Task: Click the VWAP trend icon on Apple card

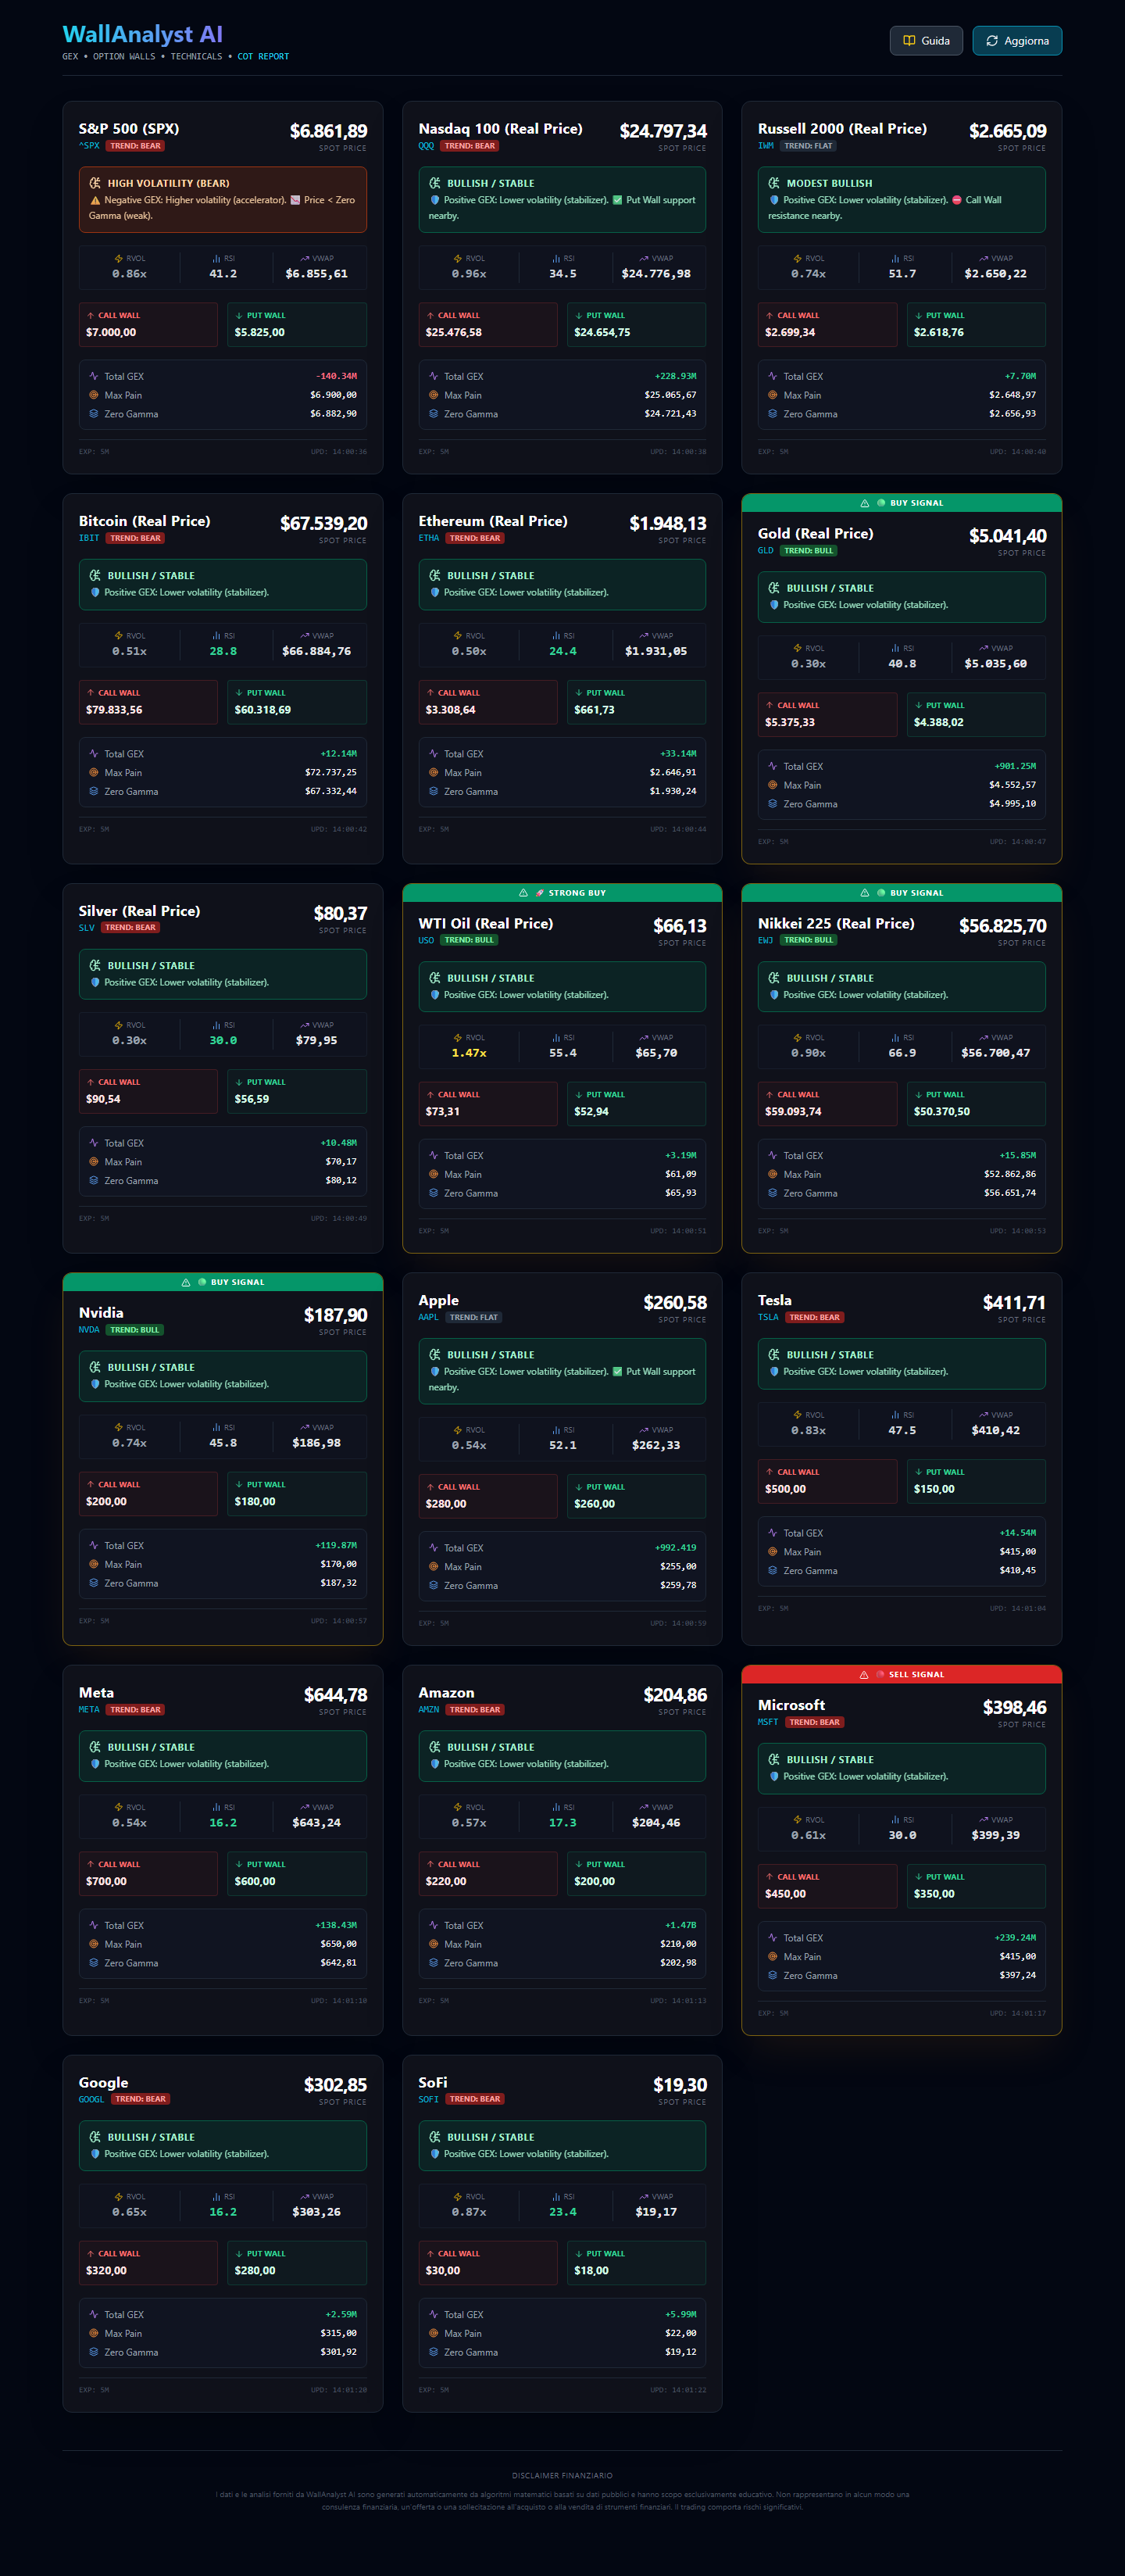Action: [x=643, y=1430]
